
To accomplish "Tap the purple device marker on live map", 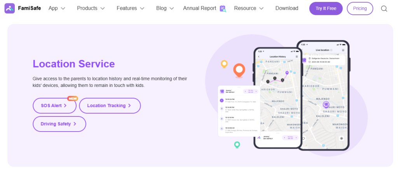I will [326, 104].
